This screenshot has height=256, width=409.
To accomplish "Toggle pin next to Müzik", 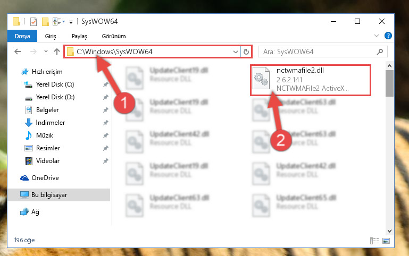I will click(x=105, y=135).
